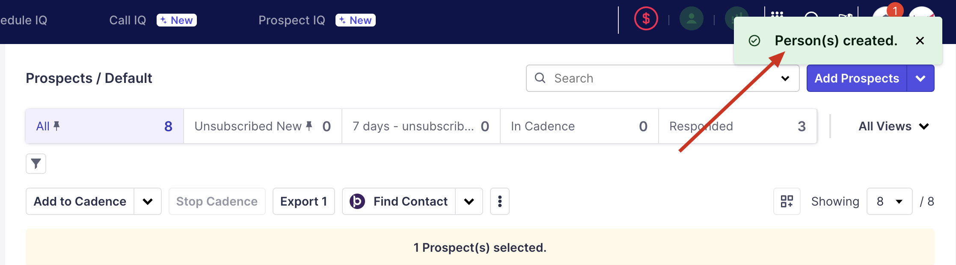Open the All Views dropdown
Image resolution: width=956 pixels, height=265 pixels.
893,126
